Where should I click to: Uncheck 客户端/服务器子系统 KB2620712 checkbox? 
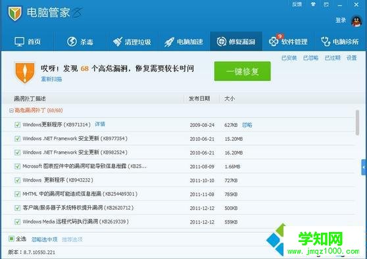coord(17,208)
